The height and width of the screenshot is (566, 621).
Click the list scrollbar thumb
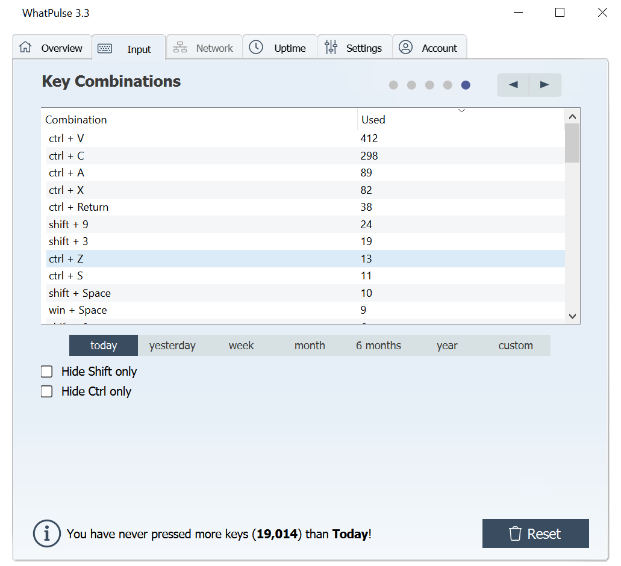572,143
